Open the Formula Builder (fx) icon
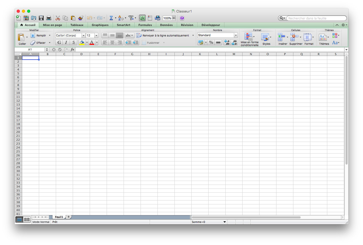 point(142,18)
